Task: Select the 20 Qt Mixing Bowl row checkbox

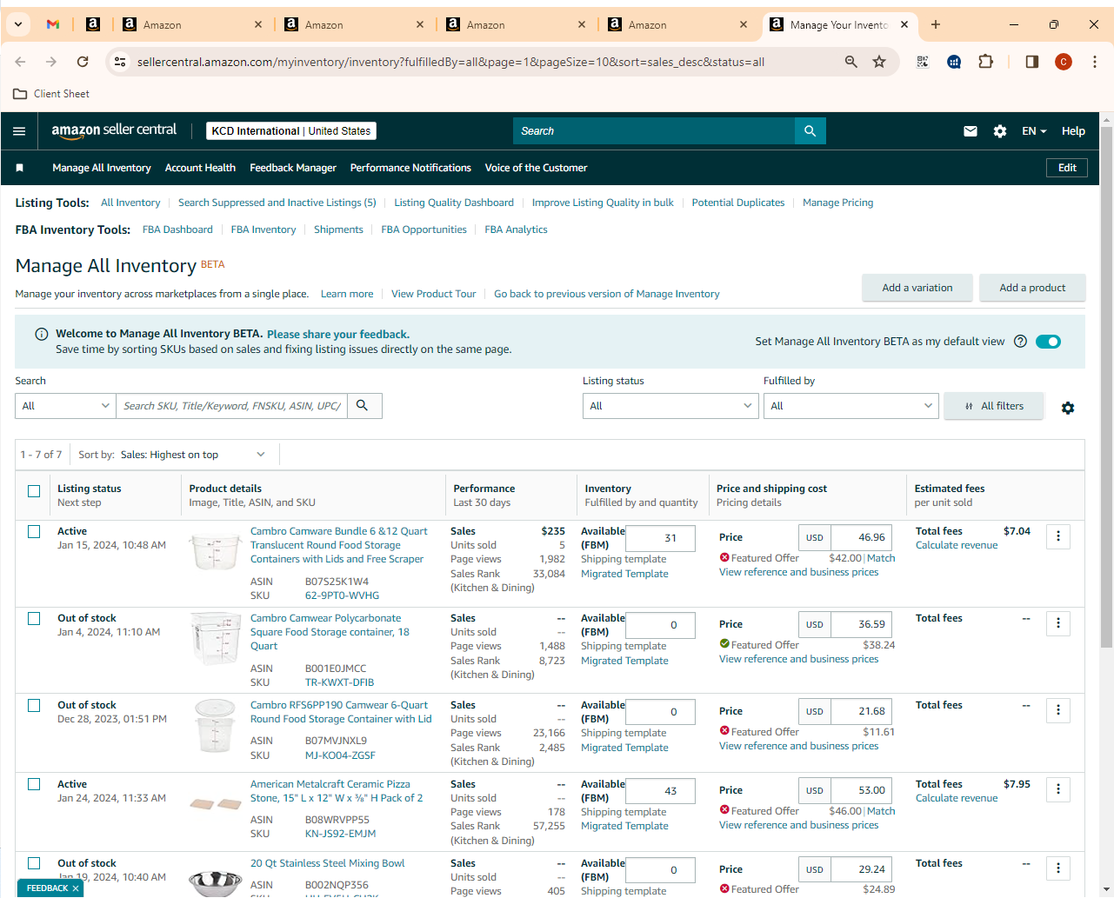Action: 34,863
